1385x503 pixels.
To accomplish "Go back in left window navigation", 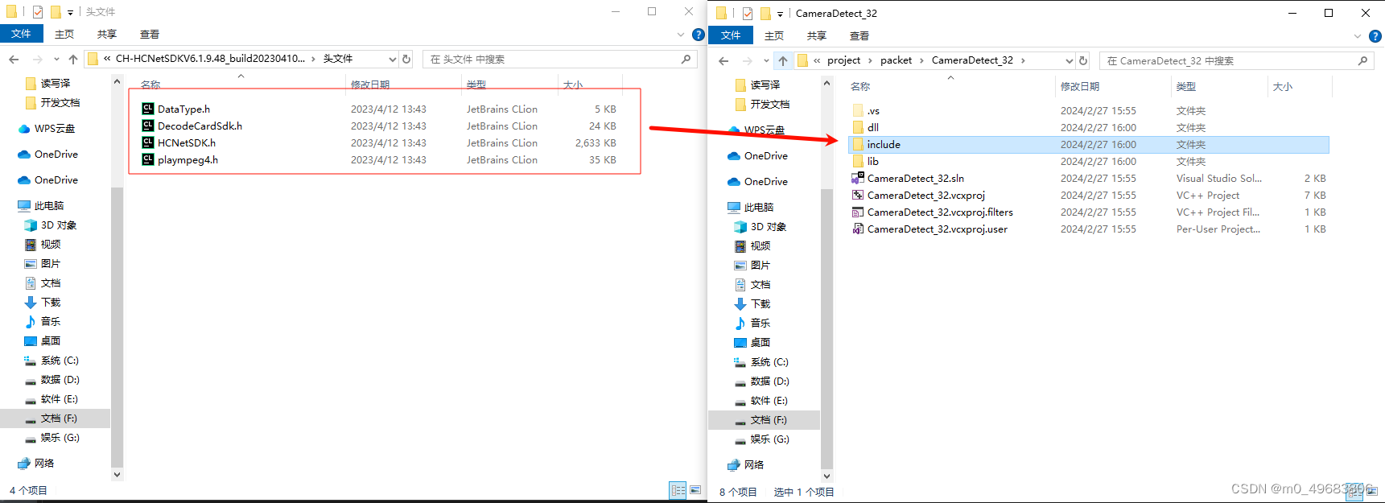I will pos(14,59).
